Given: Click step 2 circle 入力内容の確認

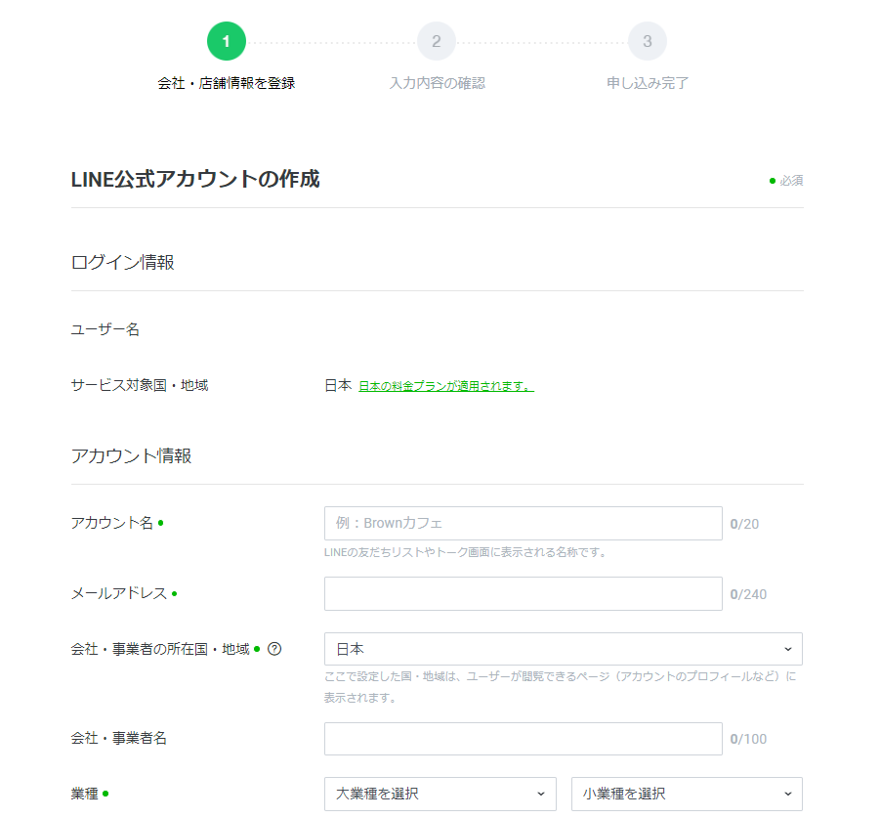Looking at the screenshot, I should tap(437, 41).
